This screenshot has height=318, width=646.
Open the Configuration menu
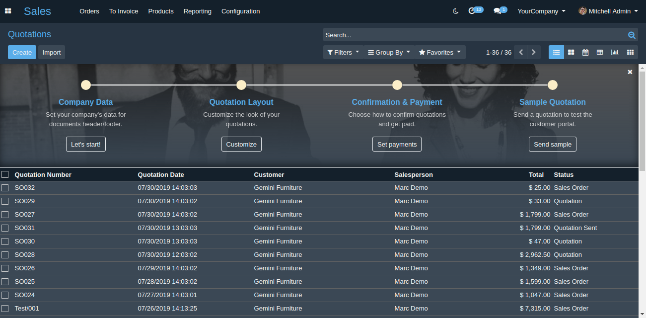tap(241, 11)
